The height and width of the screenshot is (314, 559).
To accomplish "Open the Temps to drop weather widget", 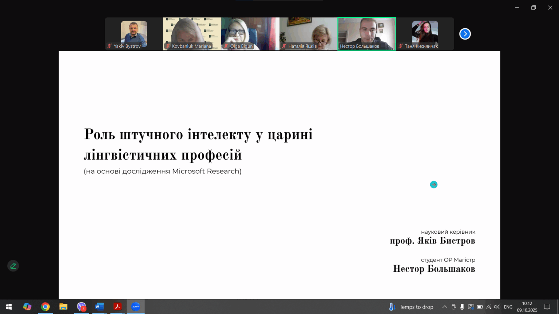I will 411,307.
